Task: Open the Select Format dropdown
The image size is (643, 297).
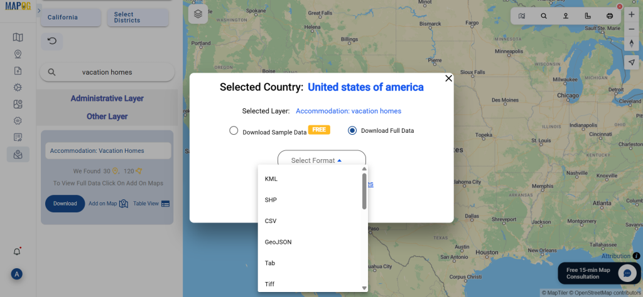Action: click(x=321, y=160)
